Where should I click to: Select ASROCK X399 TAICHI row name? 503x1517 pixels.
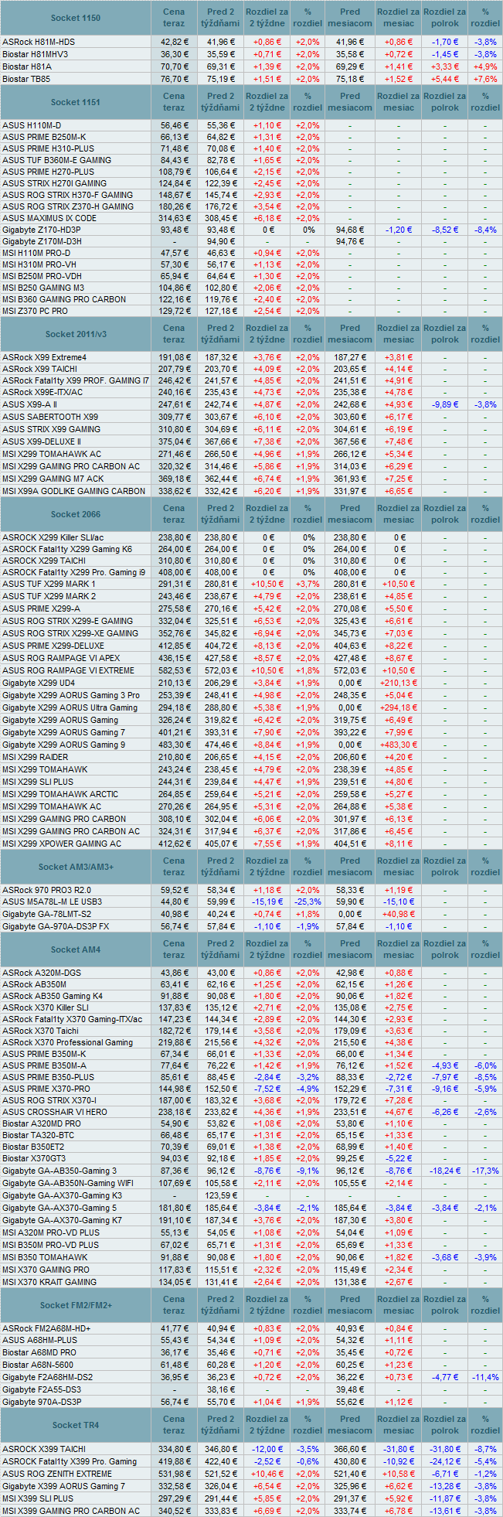point(44,1449)
